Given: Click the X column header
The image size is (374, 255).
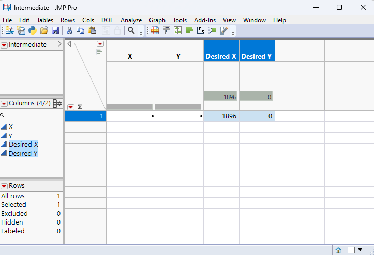Looking at the screenshot, I should pyautogui.click(x=130, y=51).
